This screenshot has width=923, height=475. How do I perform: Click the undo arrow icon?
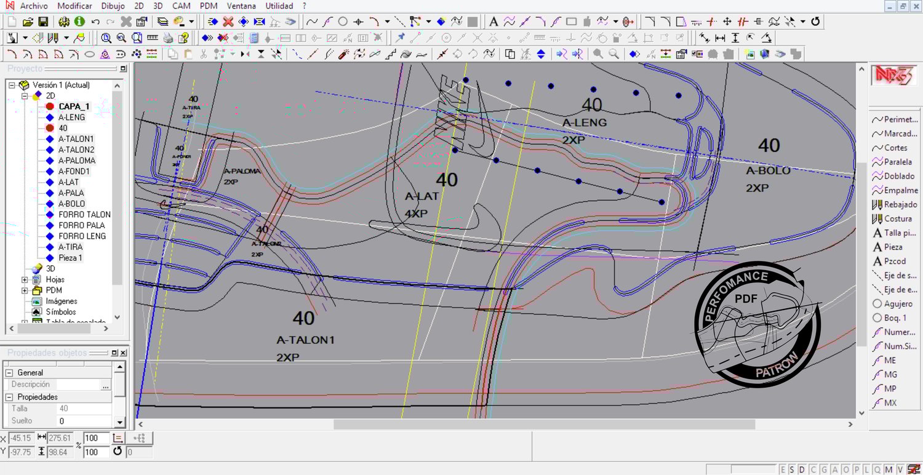pos(95,22)
